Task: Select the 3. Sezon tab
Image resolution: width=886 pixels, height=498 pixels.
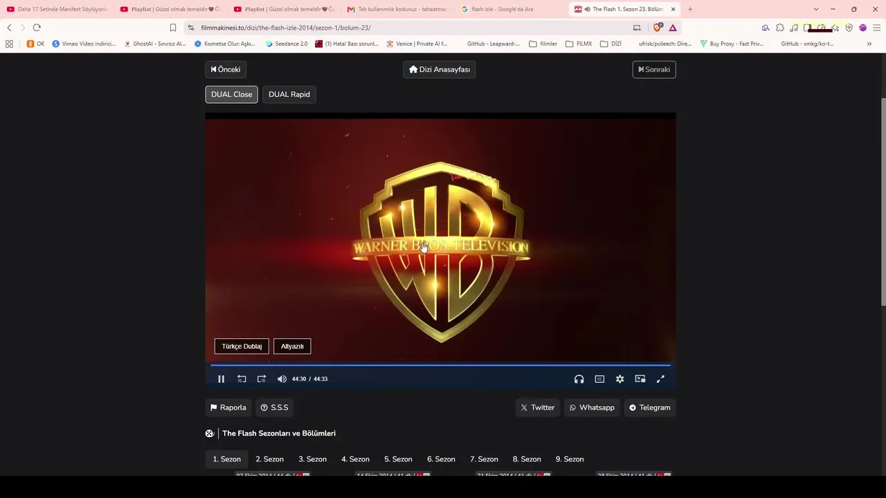Action: click(312, 459)
